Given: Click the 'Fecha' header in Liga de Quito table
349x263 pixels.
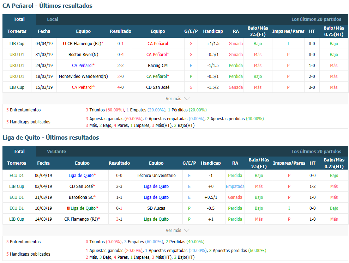Looking at the screenshot, I should click(x=43, y=163).
